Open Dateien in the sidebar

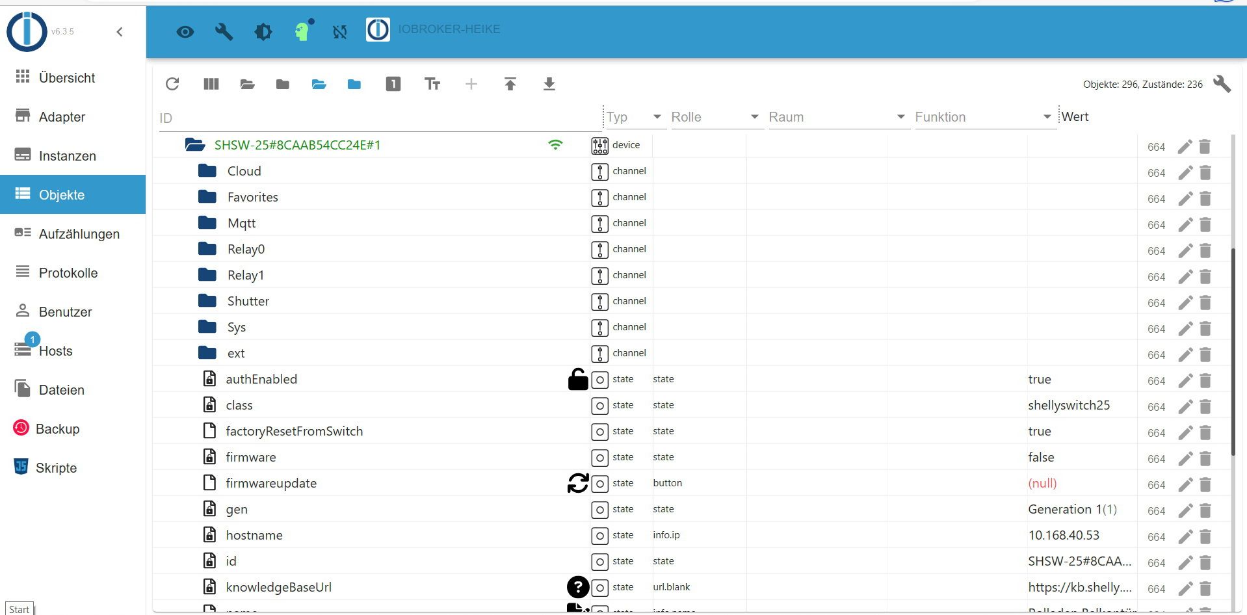(x=73, y=389)
